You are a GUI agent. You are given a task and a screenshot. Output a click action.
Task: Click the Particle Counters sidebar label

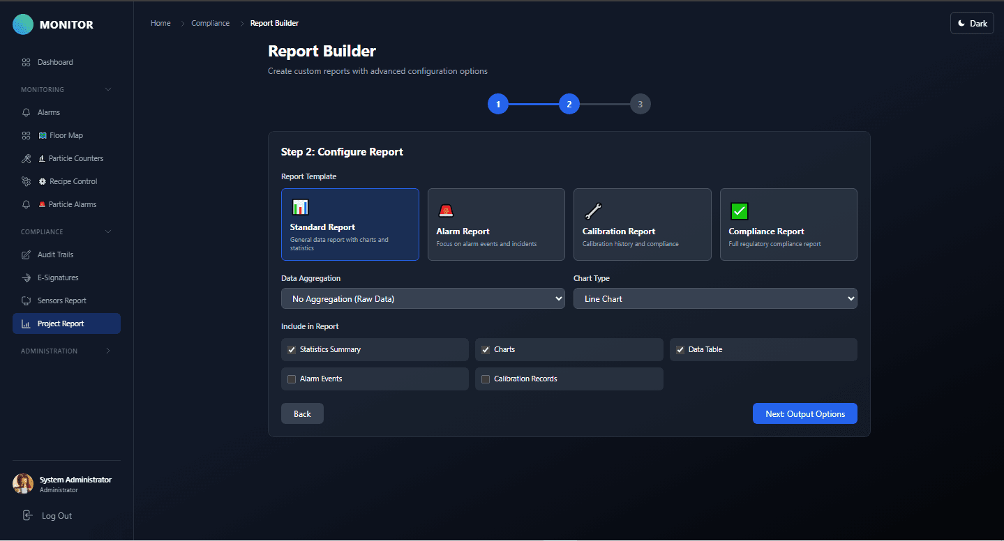pyautogui.click(x=76, y=158)
